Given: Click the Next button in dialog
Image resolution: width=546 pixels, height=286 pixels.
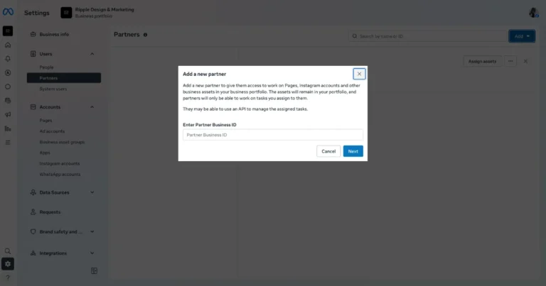Looking at the screenshot, I should click(353, 151).
